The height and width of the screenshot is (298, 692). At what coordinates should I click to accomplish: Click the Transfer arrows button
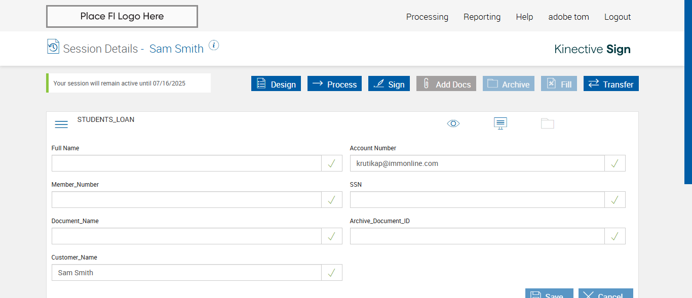pyautogui.click(x=611, y=84)
